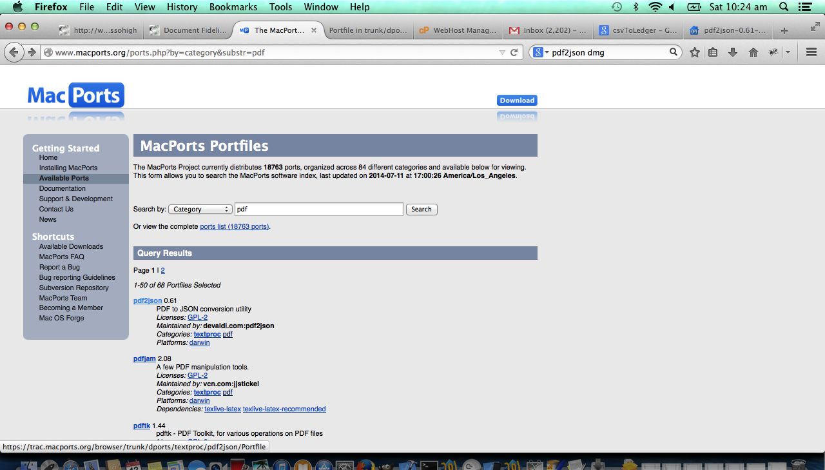Image resolution: width=825 pixels, height=470 pixels.
Task: Open the Bookmarks menu
Action: (233, 7)
